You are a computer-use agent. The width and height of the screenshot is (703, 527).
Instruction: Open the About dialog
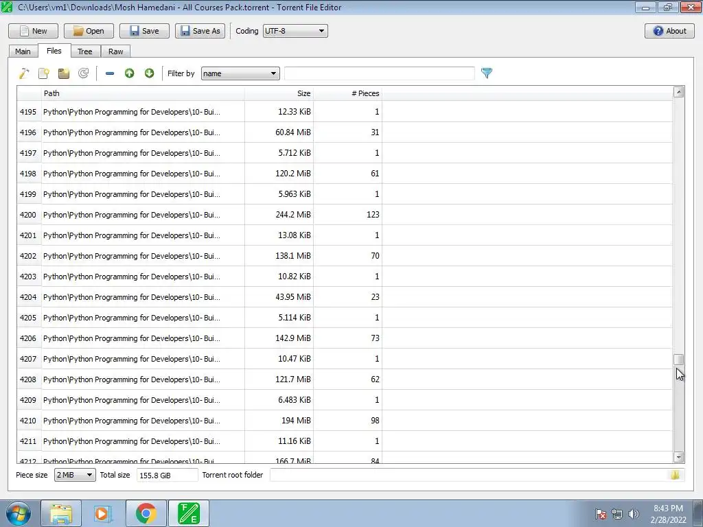[x=669, y=31]
